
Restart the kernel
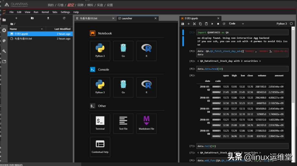(x=224, y=24)
